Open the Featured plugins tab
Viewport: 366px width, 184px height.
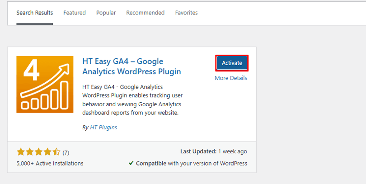[75, 13]
